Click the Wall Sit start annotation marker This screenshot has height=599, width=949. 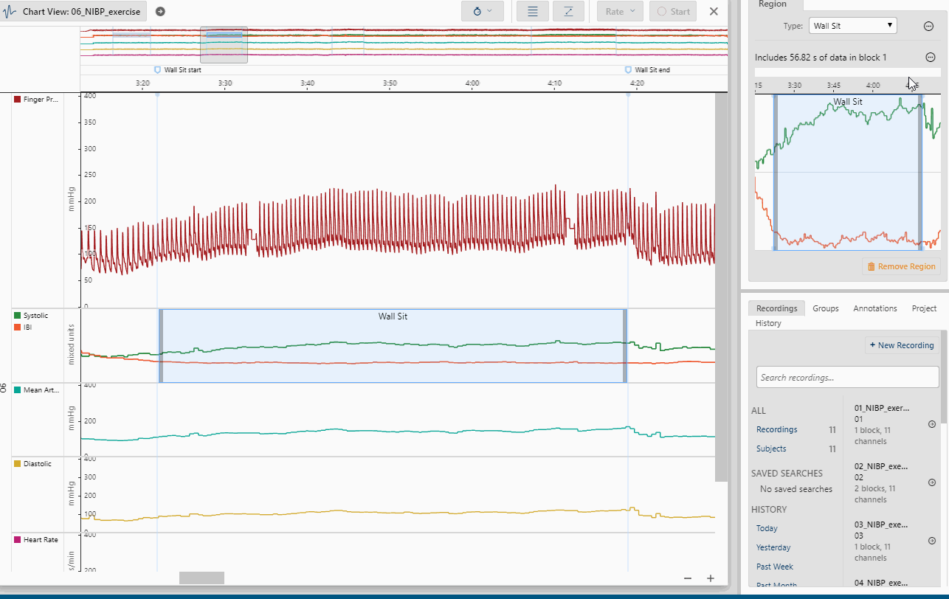(x=157, y=70)
